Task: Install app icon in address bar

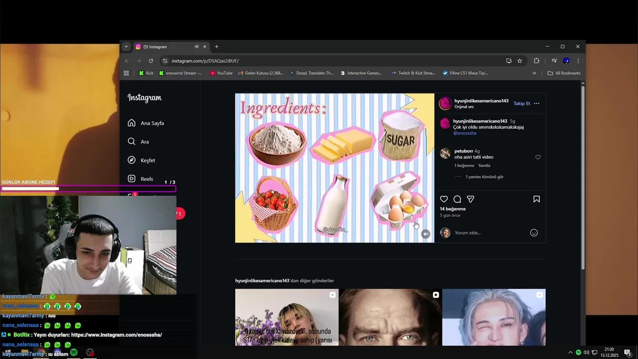Action: 508,61
